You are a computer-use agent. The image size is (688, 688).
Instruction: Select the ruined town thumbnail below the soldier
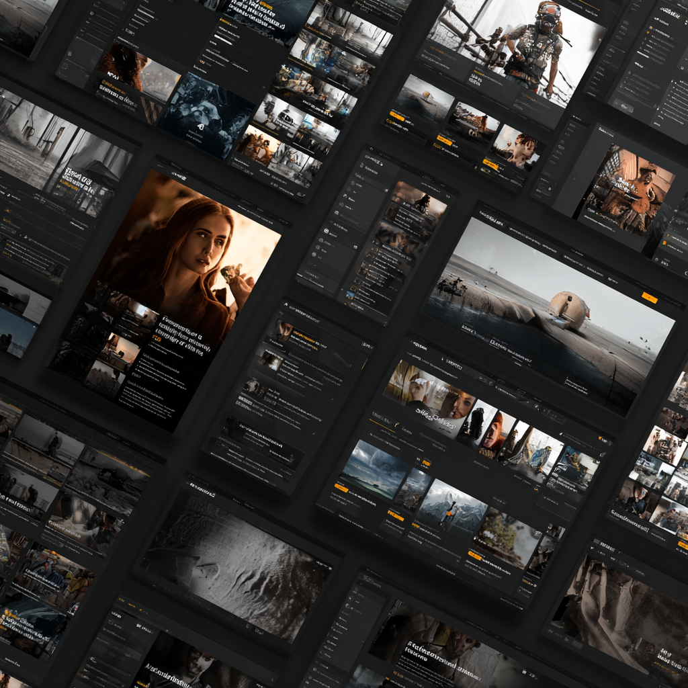471,124
